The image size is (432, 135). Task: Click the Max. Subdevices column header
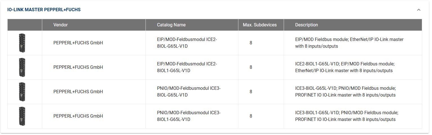point(259,25)
